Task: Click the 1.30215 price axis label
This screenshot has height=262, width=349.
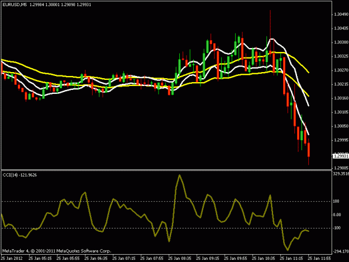Action: [341, 84]
